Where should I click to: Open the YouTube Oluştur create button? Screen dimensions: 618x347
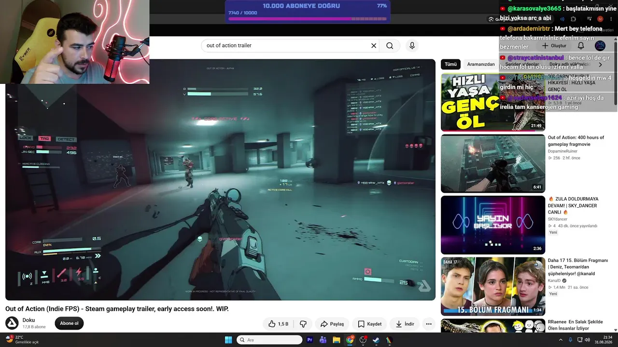pyautogui.click(x=554, y=46)
